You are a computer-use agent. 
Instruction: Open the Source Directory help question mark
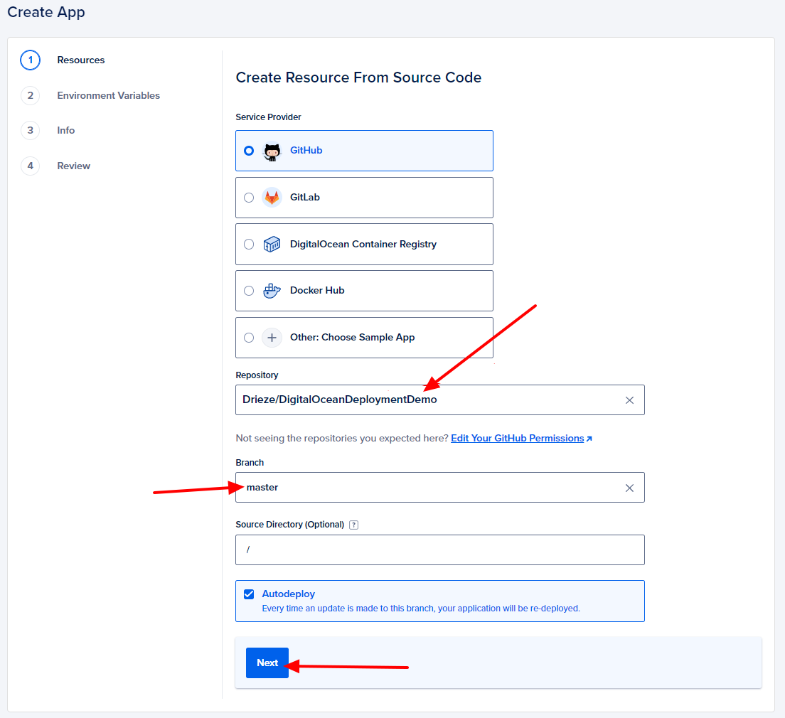(x=353, y=525)
